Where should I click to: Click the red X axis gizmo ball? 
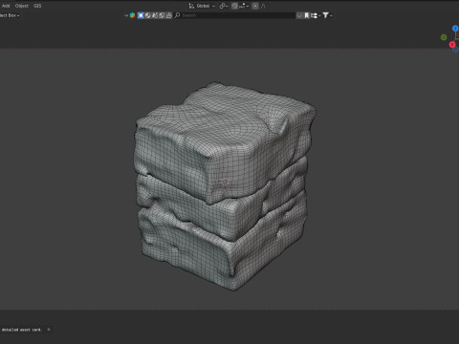[452, 44]
